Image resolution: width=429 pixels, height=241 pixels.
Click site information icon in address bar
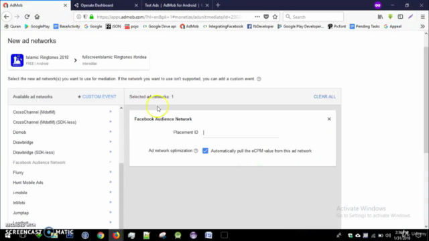79,17
